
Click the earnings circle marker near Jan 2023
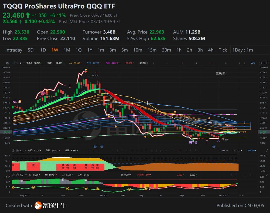(x=214, y=146)
